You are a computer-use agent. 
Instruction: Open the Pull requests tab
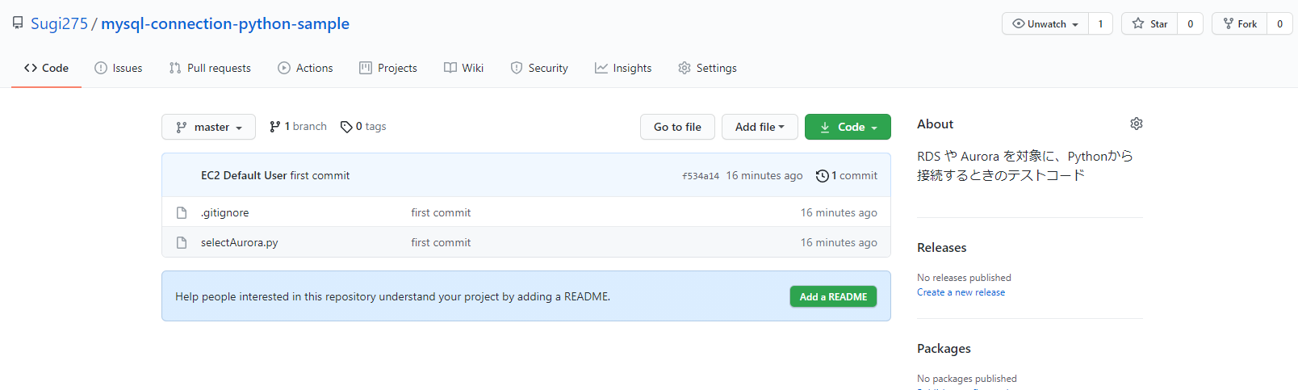[x=210, y=68]
